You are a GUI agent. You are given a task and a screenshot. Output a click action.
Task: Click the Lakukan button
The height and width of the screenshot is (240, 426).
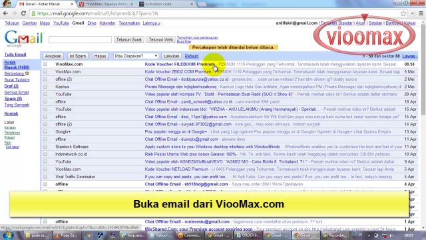tap(172, 56)
